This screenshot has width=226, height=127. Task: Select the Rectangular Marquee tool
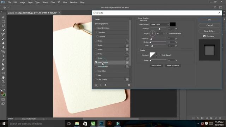pyautogui.click(x=3, y=22)
